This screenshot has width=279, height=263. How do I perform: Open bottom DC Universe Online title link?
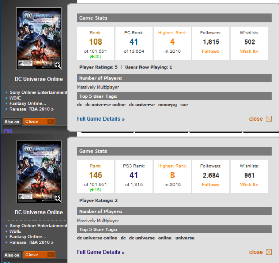[x=39, y=212]
